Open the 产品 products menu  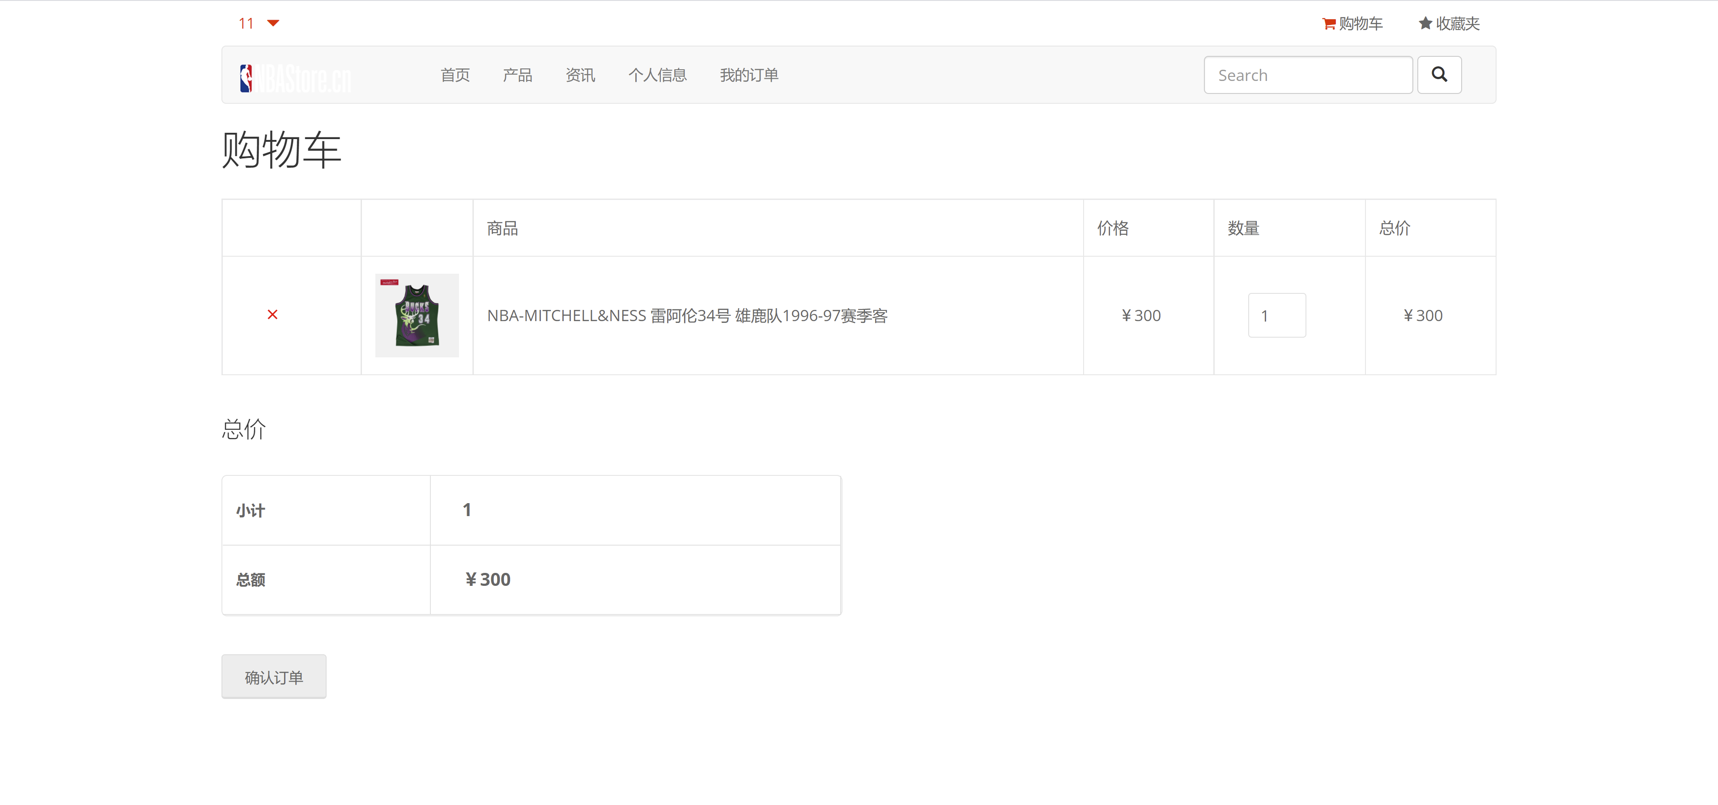(x=518, y=75)
